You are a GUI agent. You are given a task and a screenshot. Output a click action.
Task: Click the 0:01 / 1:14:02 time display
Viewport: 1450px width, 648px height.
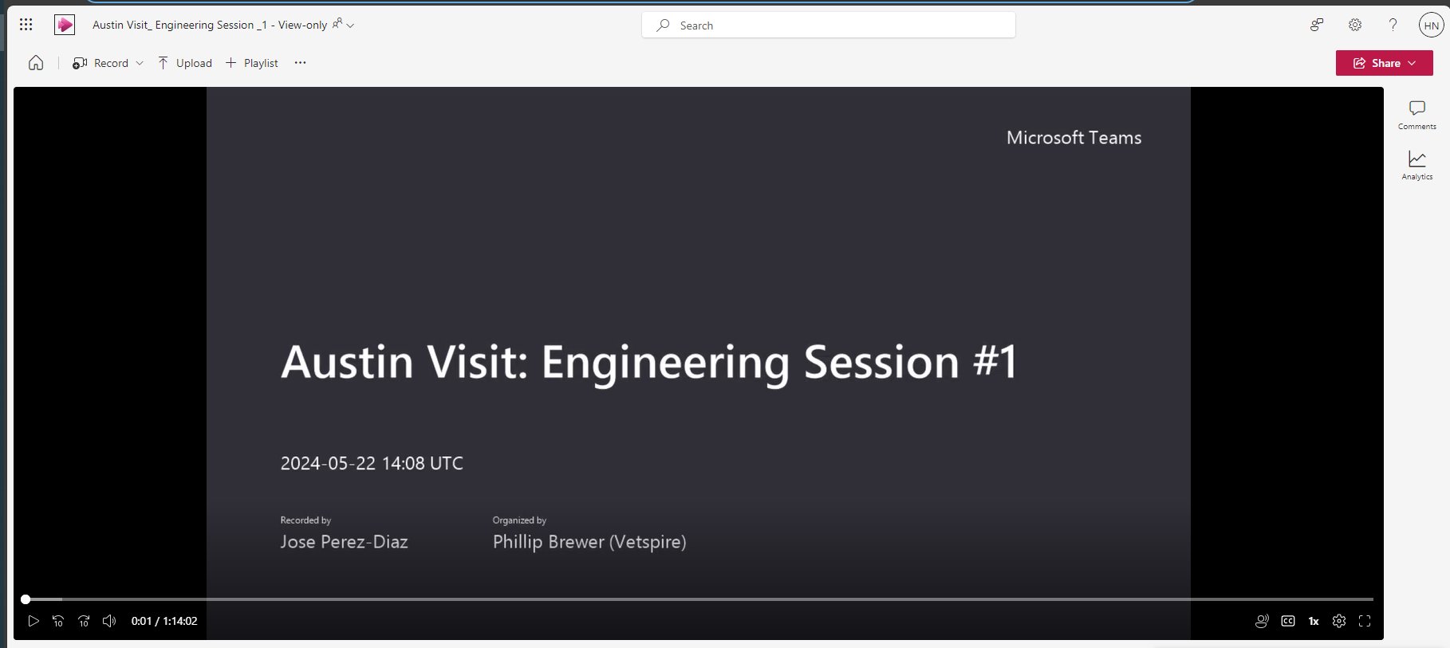pos(164,621)
